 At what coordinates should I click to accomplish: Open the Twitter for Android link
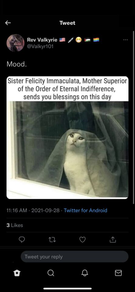(x=85, y=210)
